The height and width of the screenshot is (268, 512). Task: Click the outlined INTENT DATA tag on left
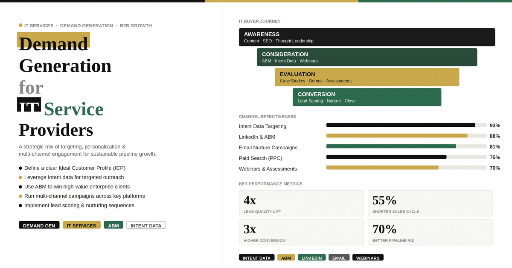[x=146, y=225]
